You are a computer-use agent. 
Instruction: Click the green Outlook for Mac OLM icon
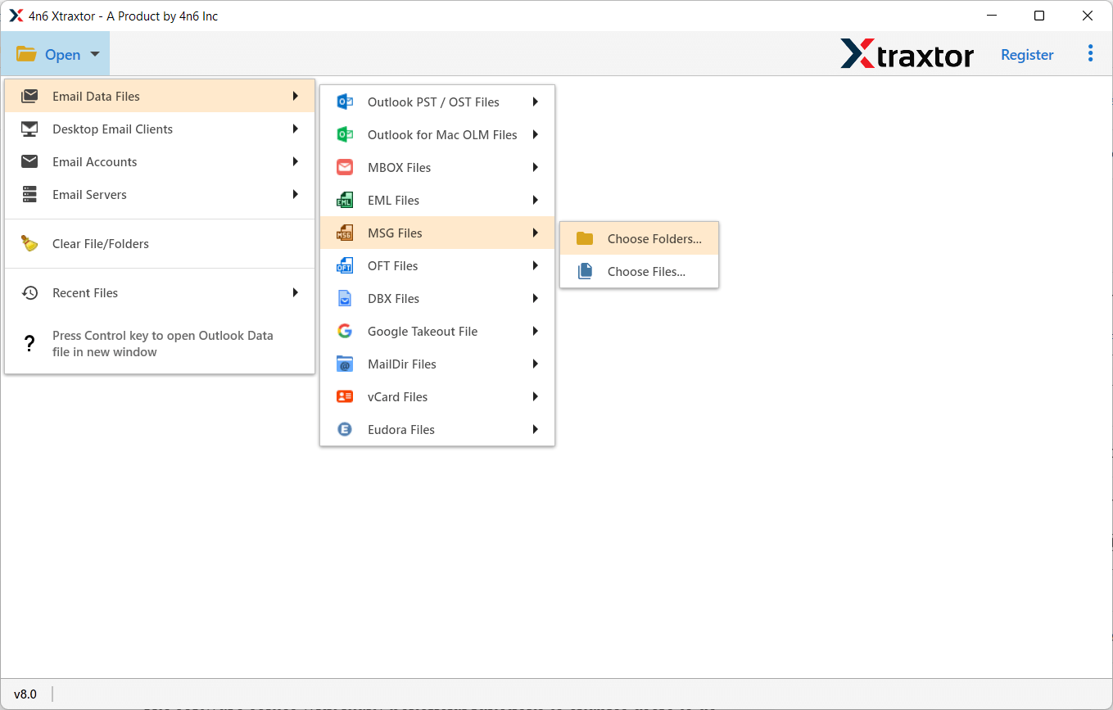pyautogui.click(x=345, y=134)
